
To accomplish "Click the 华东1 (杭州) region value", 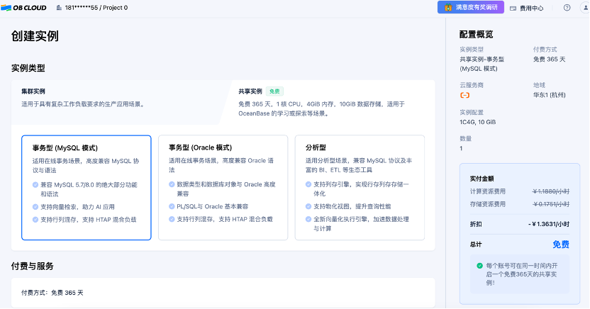I will pyautogui.click(x=549, y=95).
